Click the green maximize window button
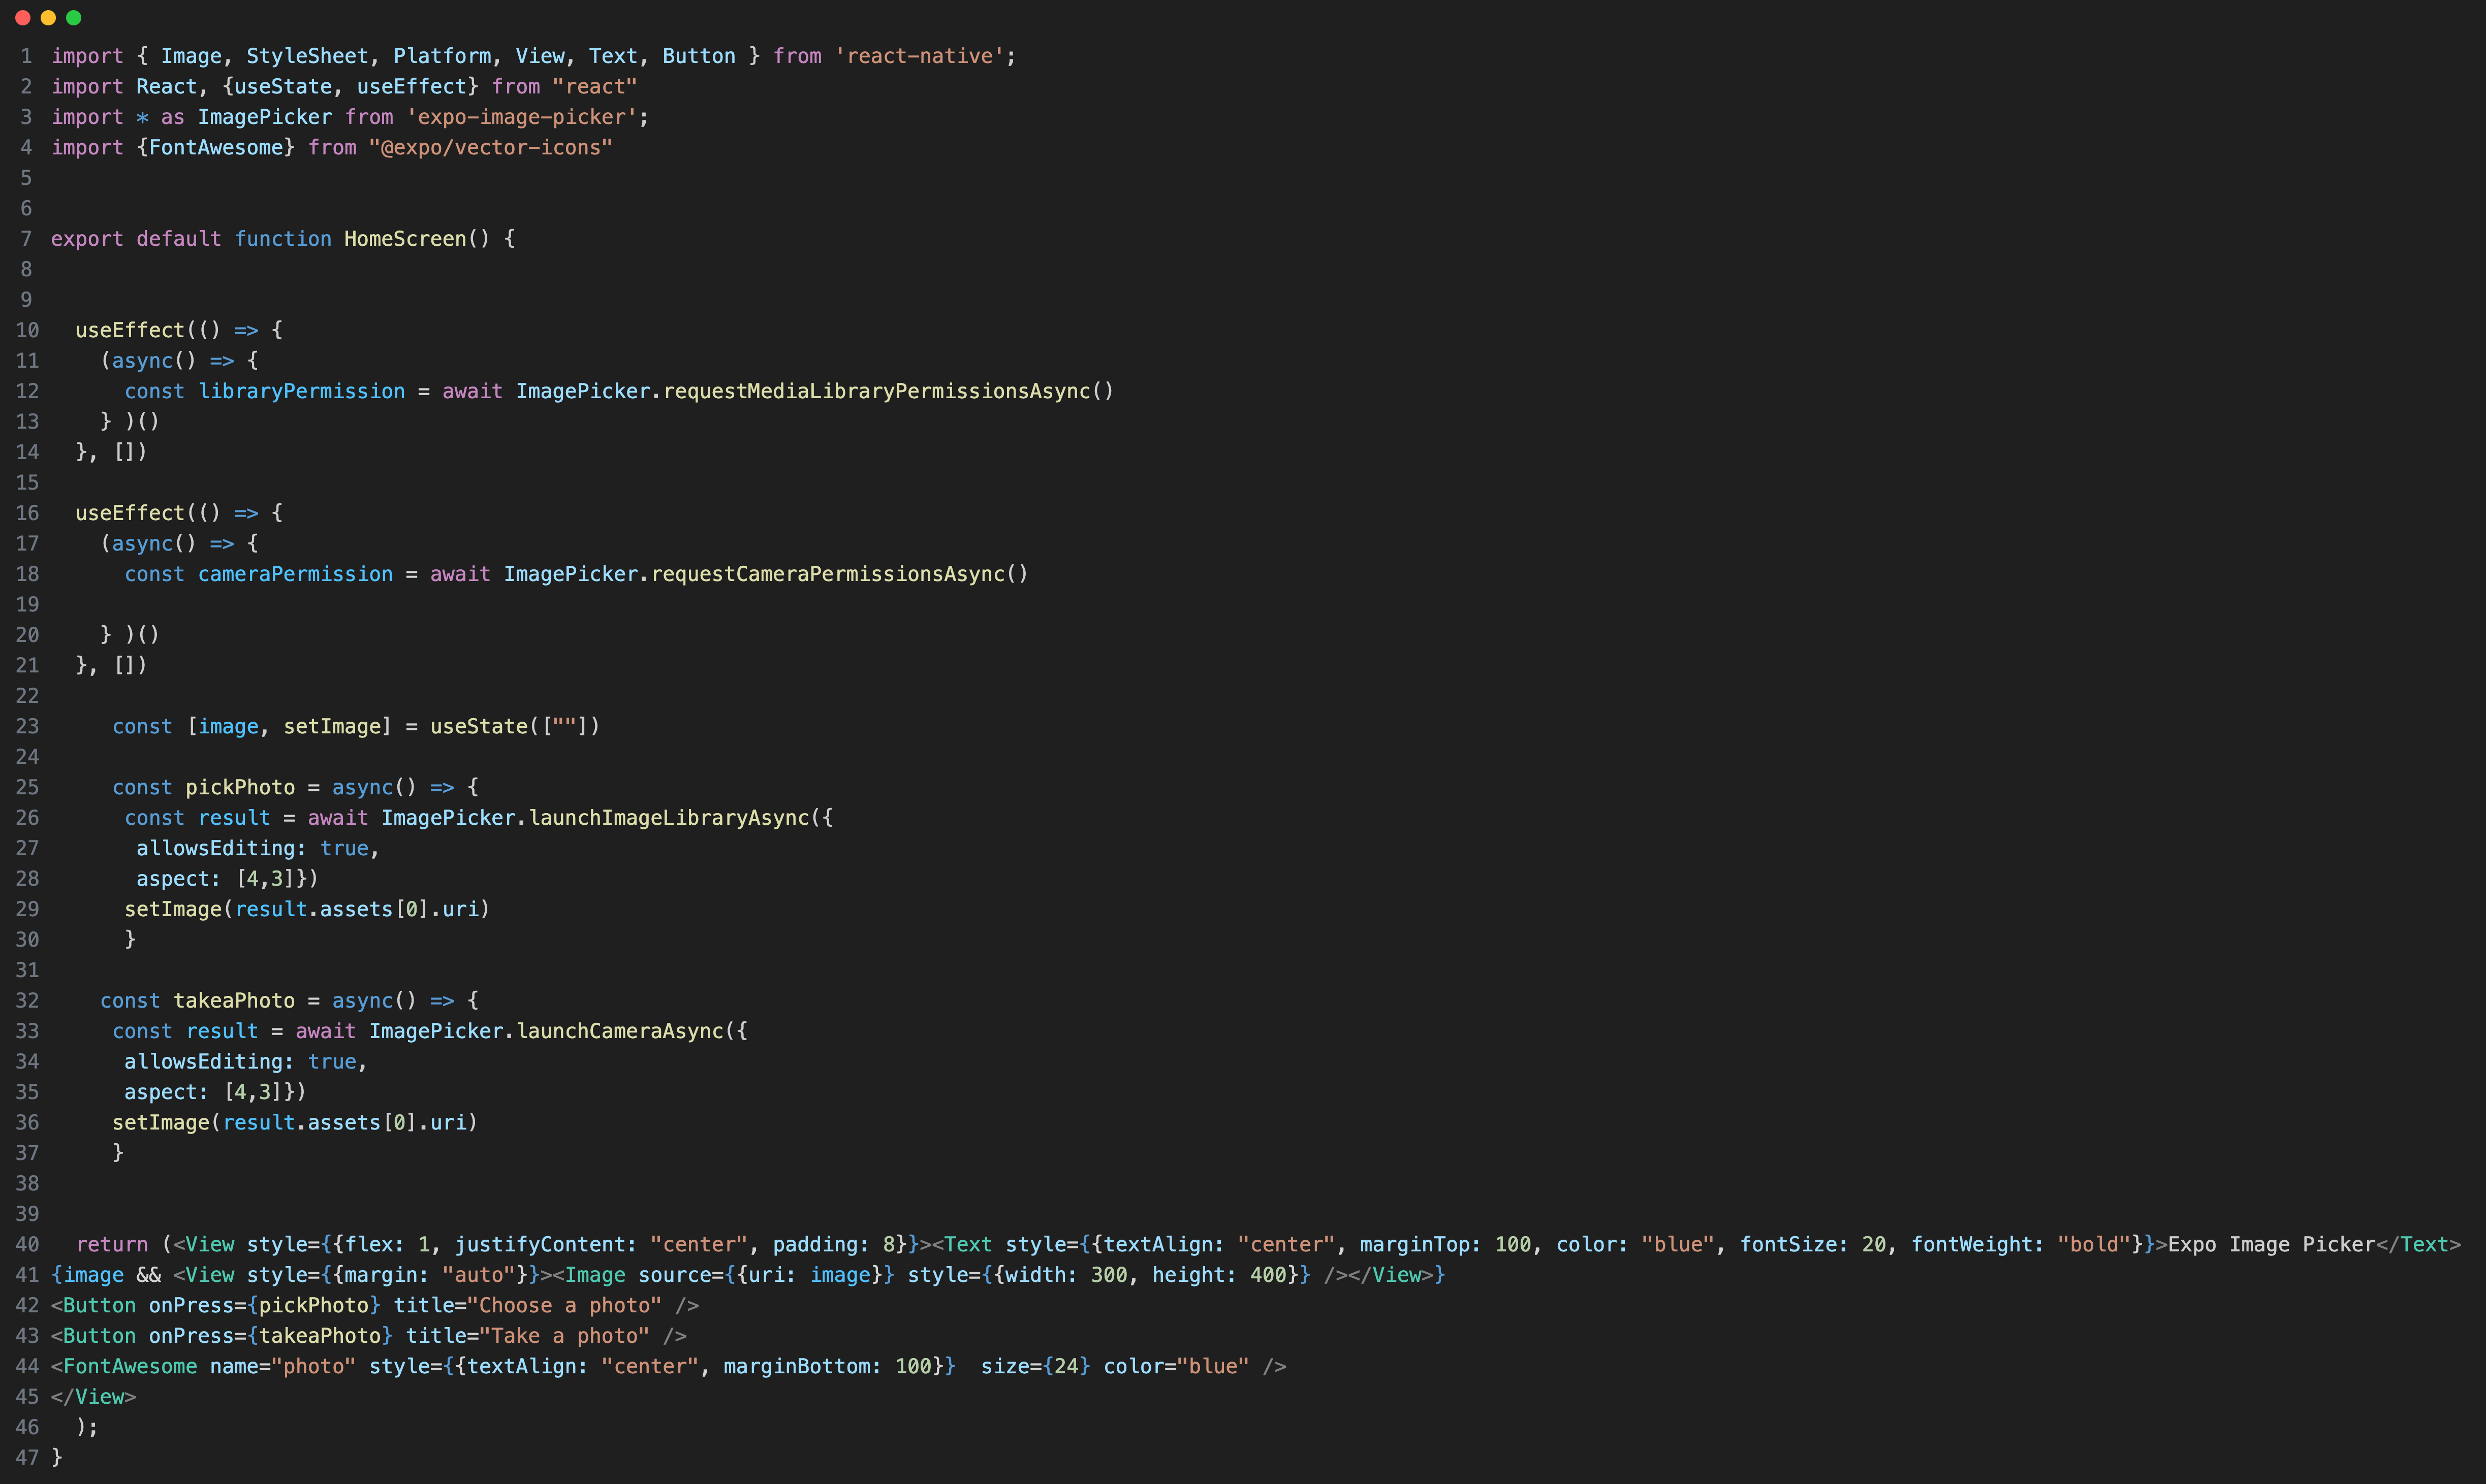2486x1484 pixels. pyautogui.click(x=73, y=18)
